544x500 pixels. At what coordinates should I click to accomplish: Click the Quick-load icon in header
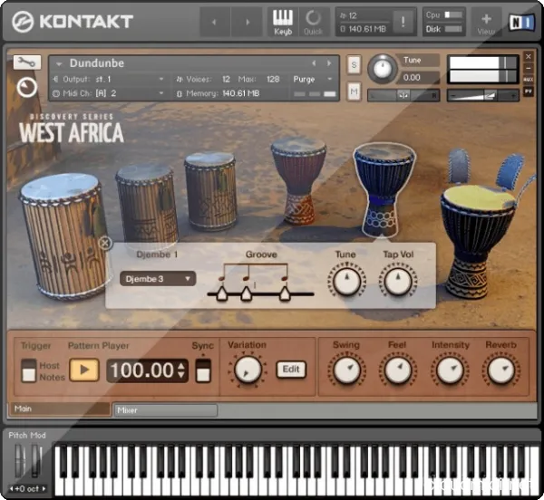pyautogui.click(x=313, y=21)
